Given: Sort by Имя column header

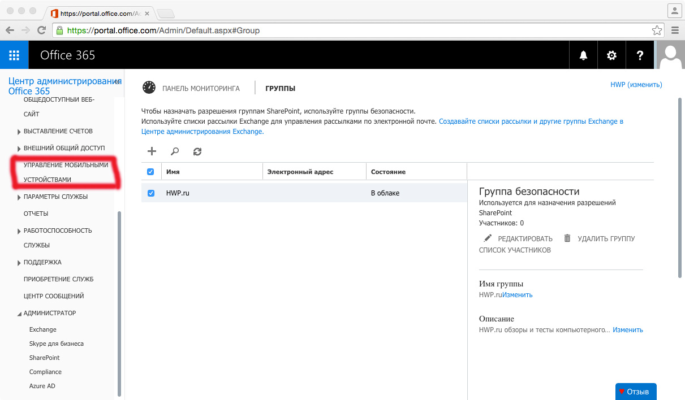Looking at the screenshot, I should (x=212, y=172).
